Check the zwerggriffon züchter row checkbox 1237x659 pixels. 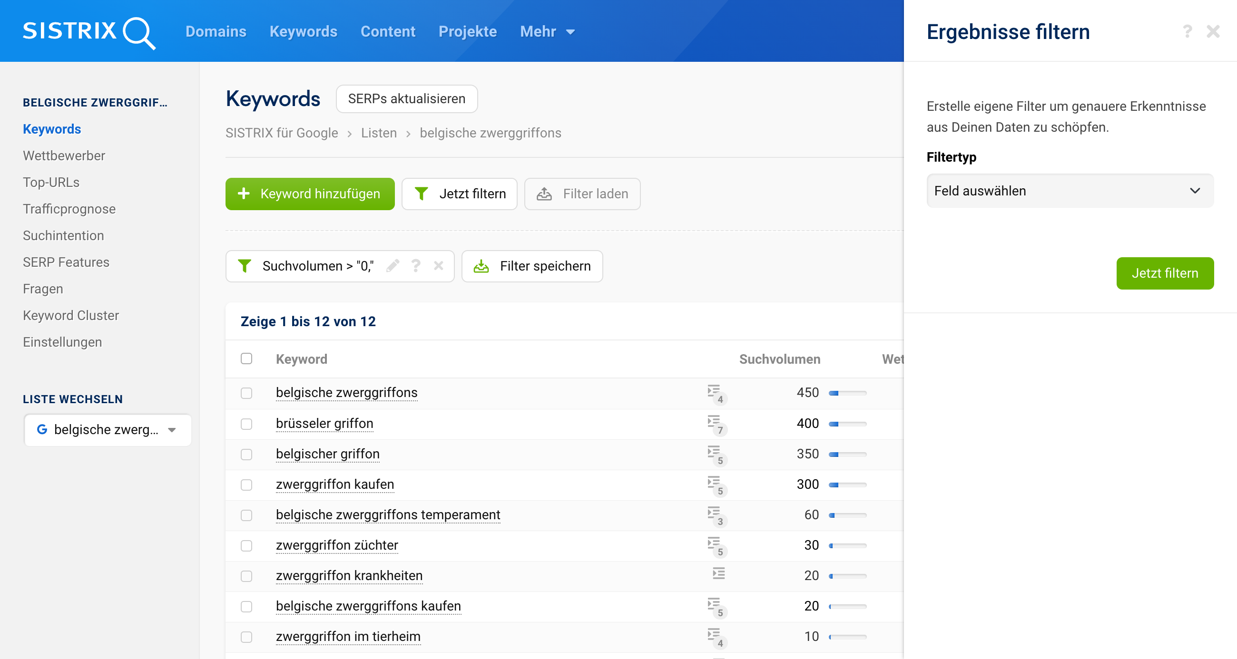point(246,546)
